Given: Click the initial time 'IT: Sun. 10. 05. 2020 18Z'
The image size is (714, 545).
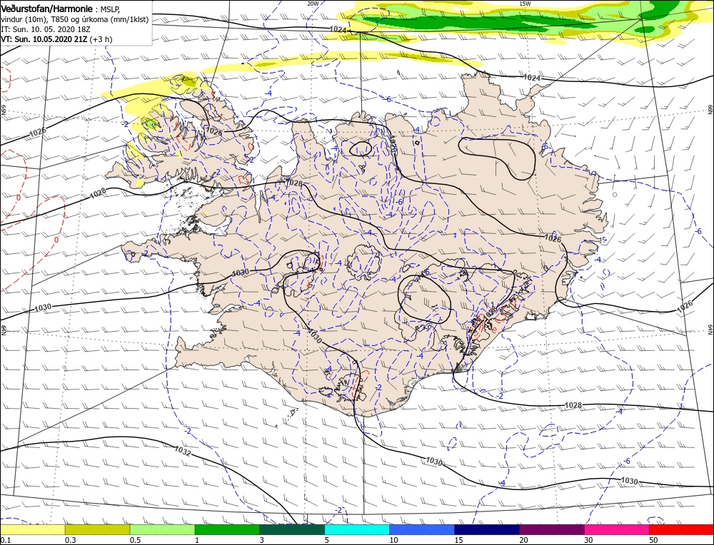Looking at the screenshot, I should pyautogui.click(x=46, y=29).
